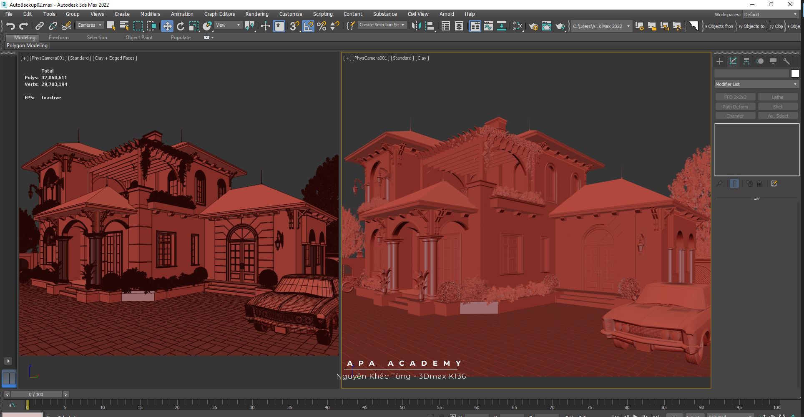Open the Cameras selection filter dropdown

tap(89, 25)
